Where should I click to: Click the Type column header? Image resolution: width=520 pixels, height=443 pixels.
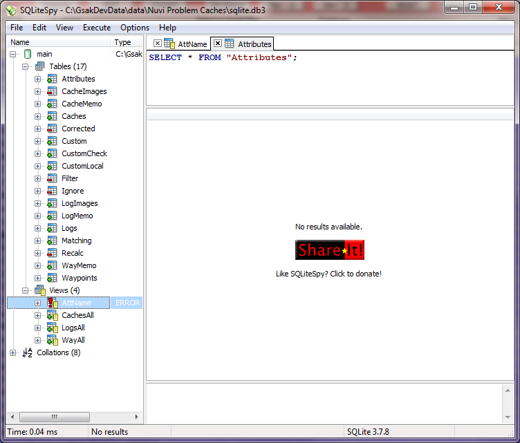click(x=127, y=42)
